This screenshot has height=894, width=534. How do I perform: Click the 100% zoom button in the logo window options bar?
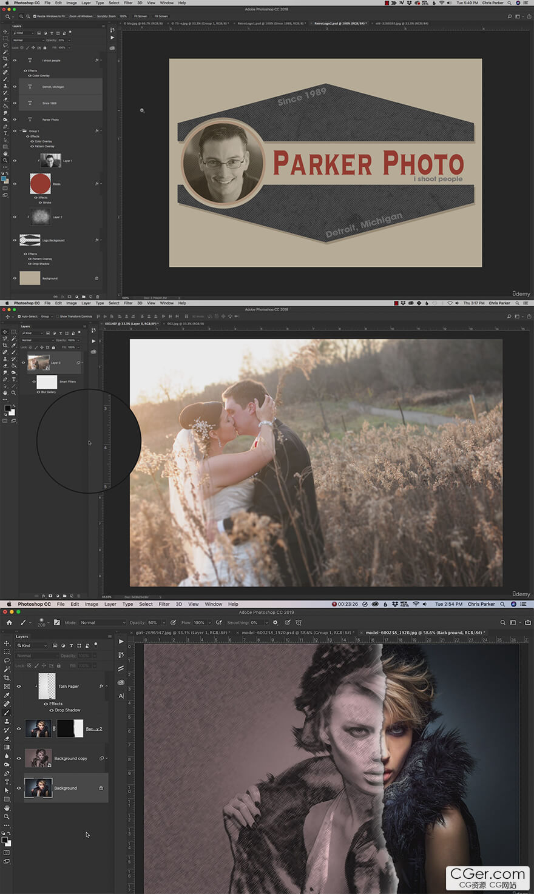(123, 16)
